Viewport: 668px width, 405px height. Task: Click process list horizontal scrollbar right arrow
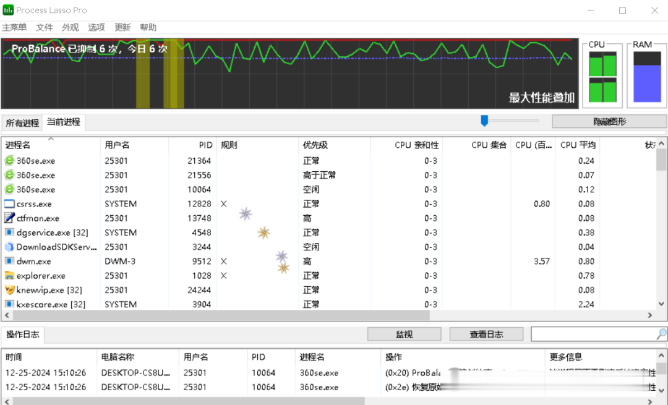pos(650,315)
